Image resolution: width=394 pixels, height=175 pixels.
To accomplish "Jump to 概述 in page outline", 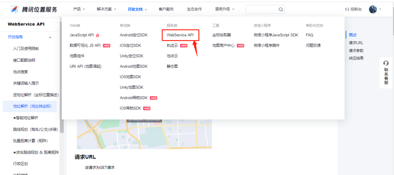I will click(353, 35).
